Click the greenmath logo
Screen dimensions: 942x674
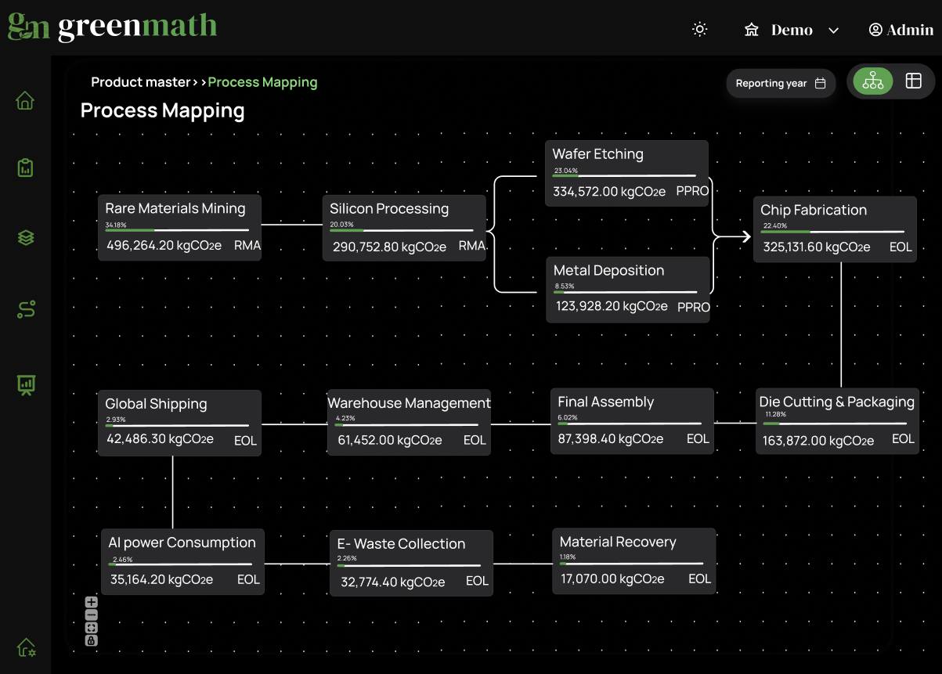[112, 27]
